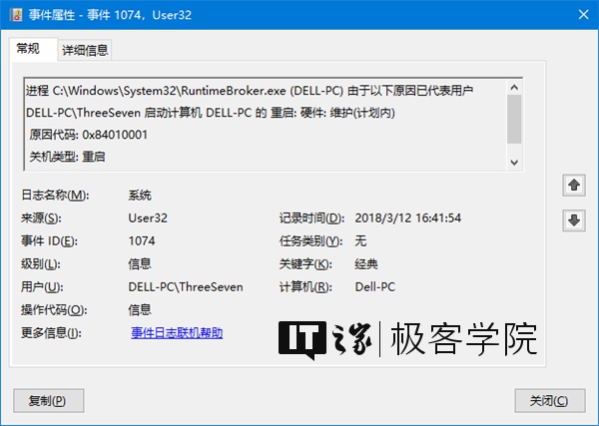The width and height of the screenshot is (599, 426).
Task: Open the 详细信息 tab
Action: click(85, 50)
